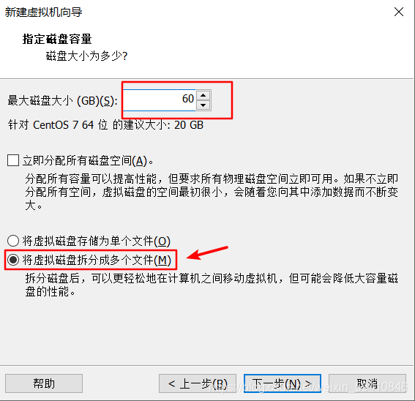
Task: Open help with the 帮助 button
Action: coord(44,383)
